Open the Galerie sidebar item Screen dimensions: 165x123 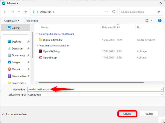click(x=15, y=28)
